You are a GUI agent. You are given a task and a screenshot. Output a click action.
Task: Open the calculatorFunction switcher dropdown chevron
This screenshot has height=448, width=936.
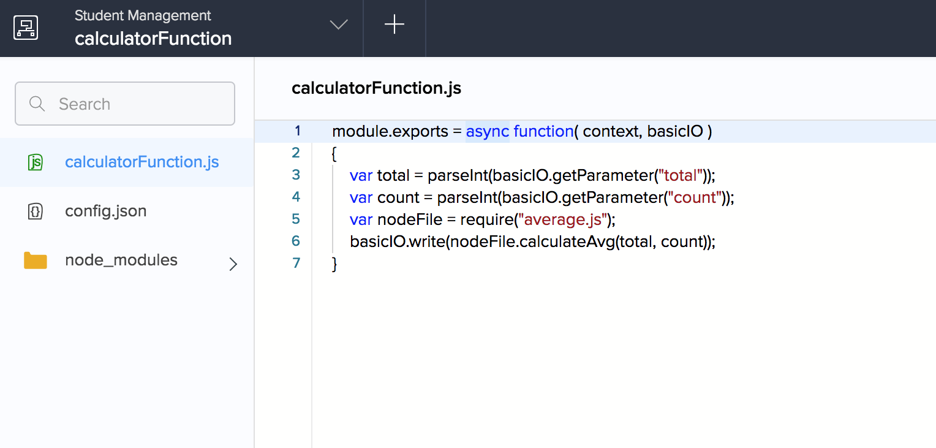point(339,25)
